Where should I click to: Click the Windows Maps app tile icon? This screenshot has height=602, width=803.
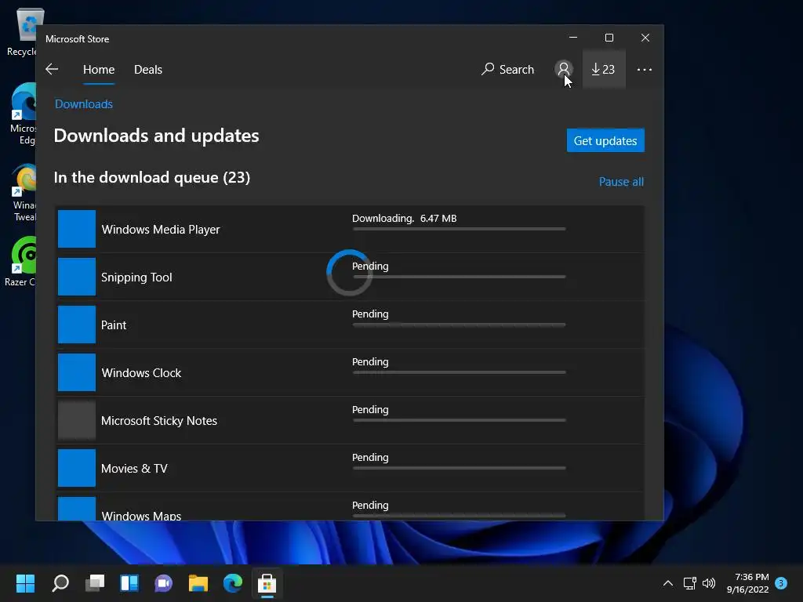[76, 508]
